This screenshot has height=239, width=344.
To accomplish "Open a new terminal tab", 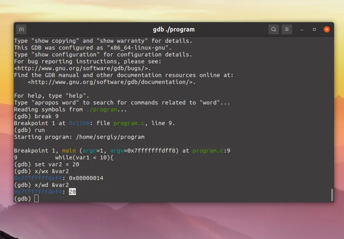I will click(x=20, y=29).
